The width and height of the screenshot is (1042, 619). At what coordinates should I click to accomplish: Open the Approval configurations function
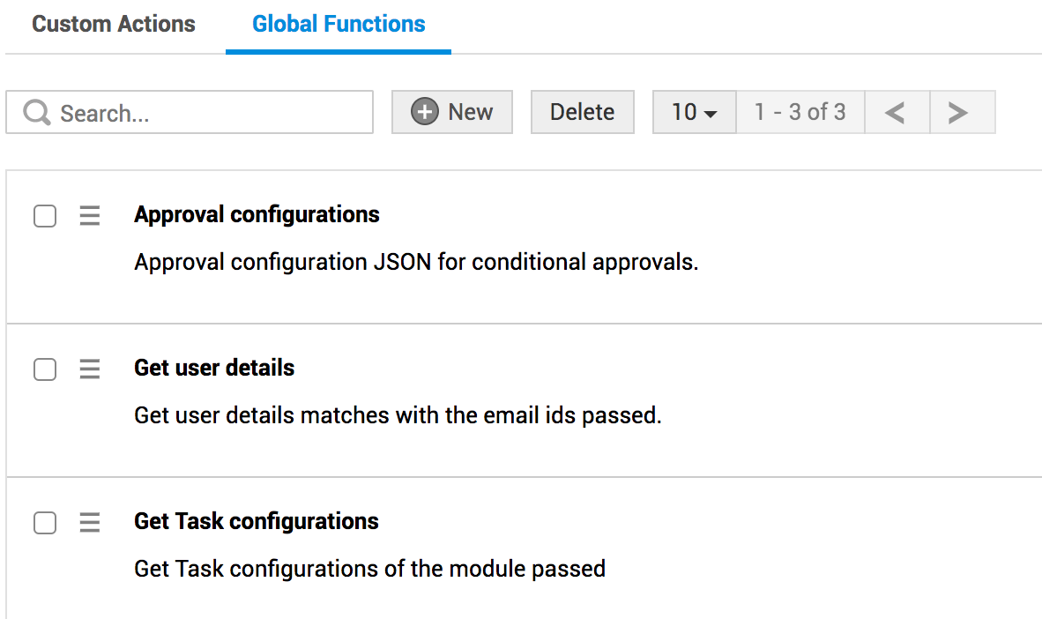click(257, 214)
